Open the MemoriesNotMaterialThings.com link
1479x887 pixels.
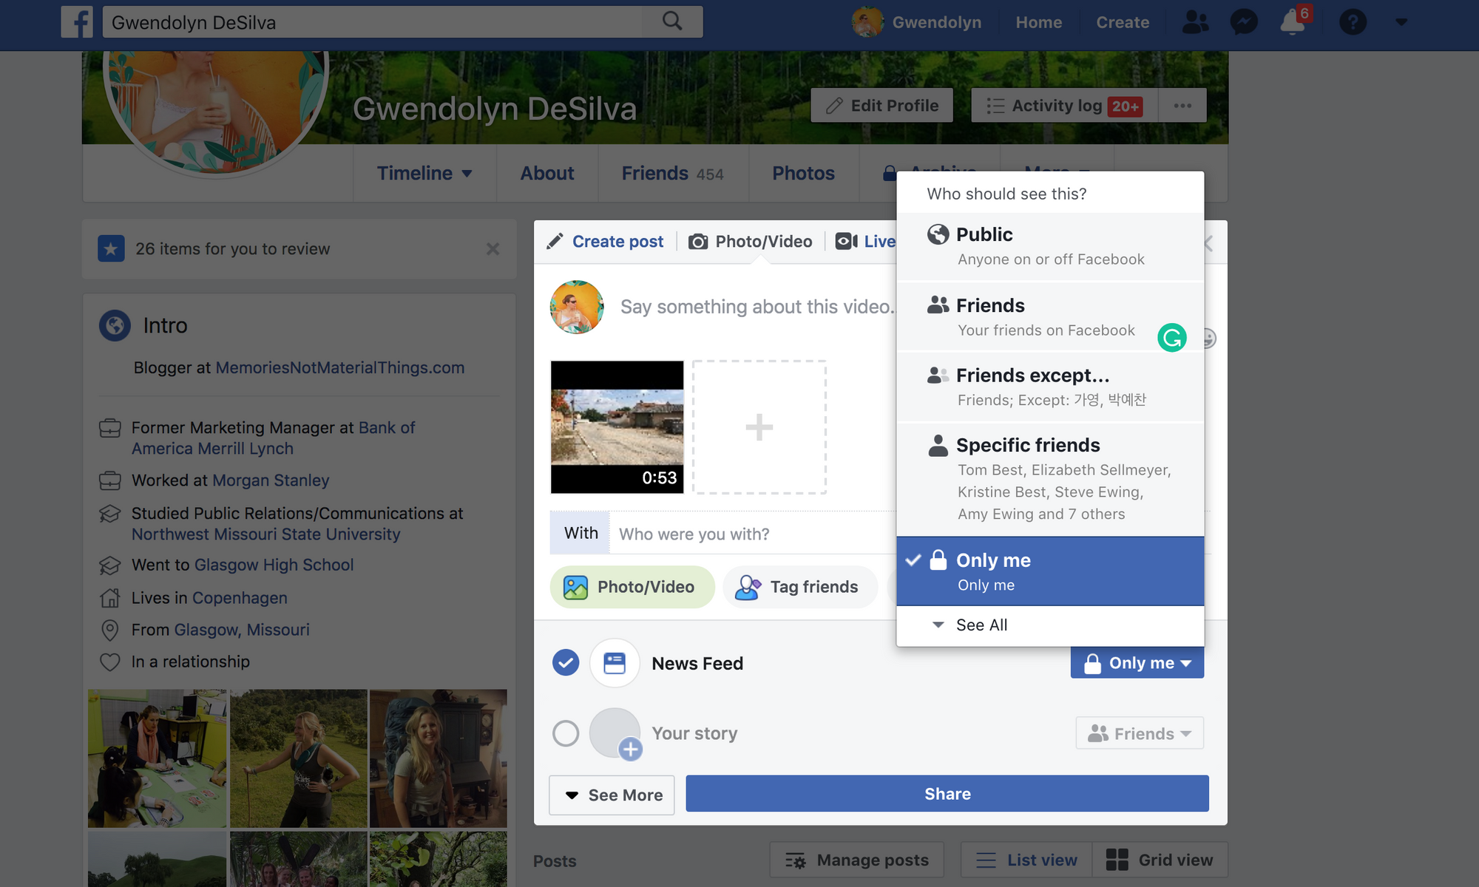point(340,367)
